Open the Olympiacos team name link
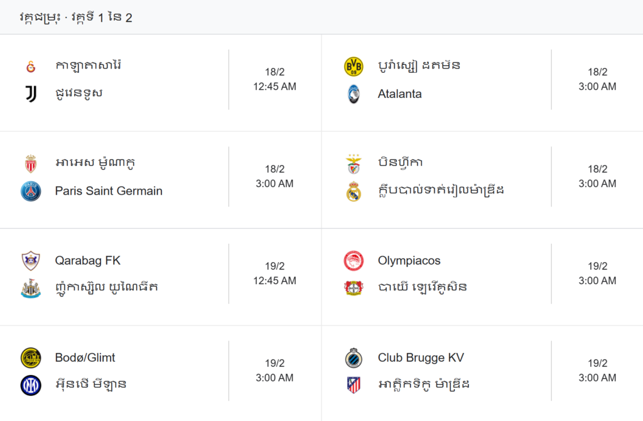Screen dimensions: 643x421 pyautogui.click(x=409, y=261)
